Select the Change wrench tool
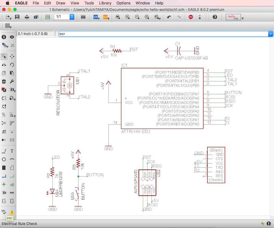 (x=12, y=81)
